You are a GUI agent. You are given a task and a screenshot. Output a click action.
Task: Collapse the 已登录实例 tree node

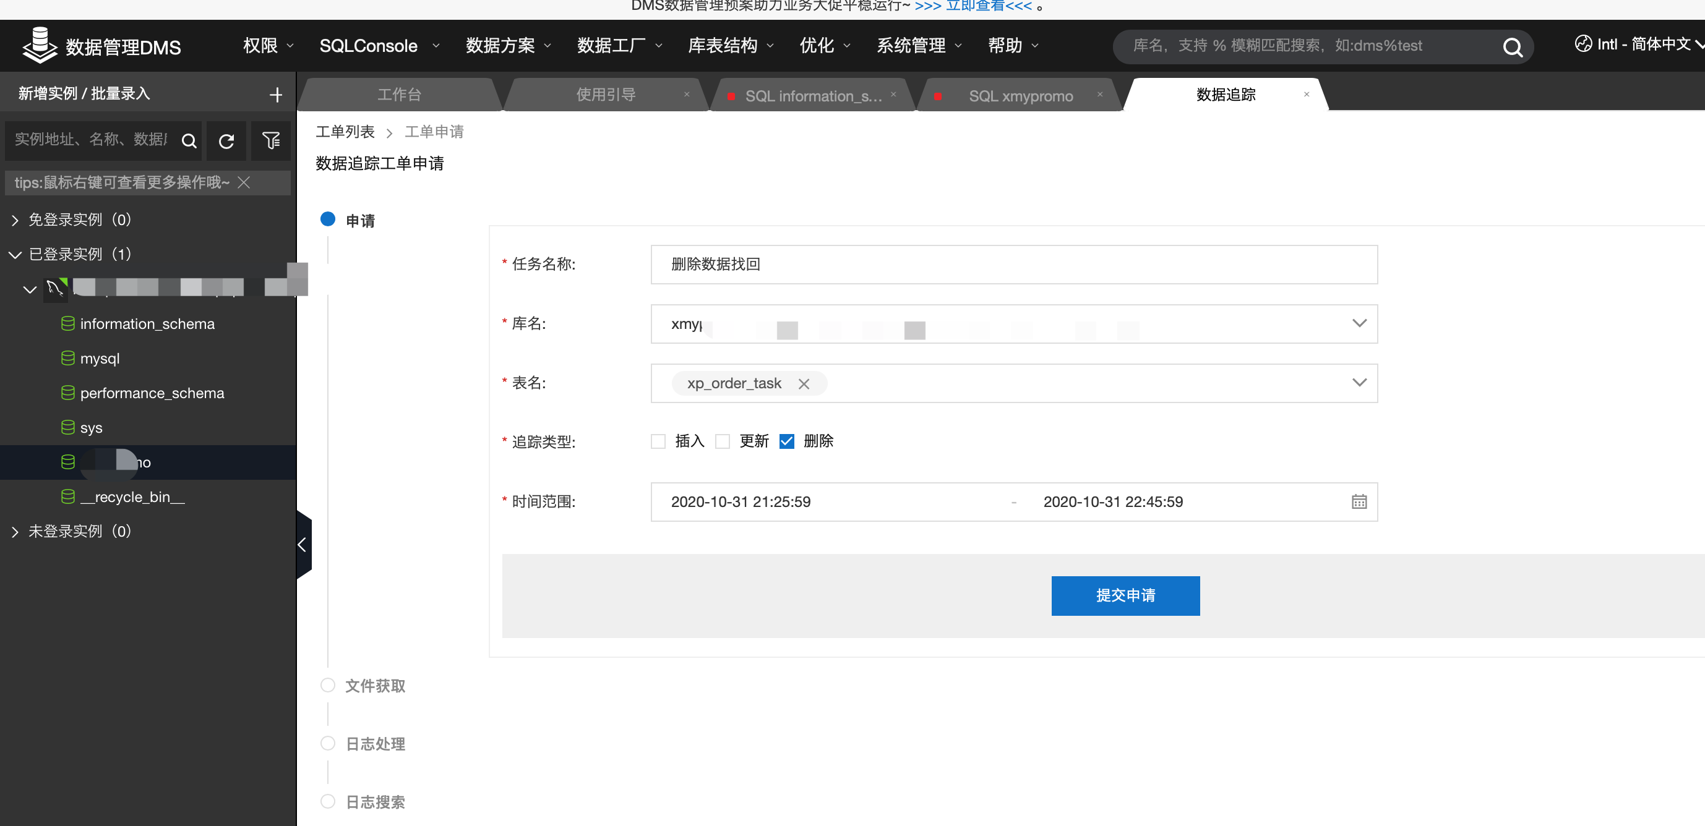click(x=15, y=254)
